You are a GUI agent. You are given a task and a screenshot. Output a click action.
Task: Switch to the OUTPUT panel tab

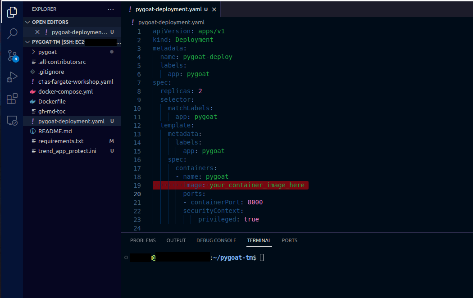[x=176, y=240]
